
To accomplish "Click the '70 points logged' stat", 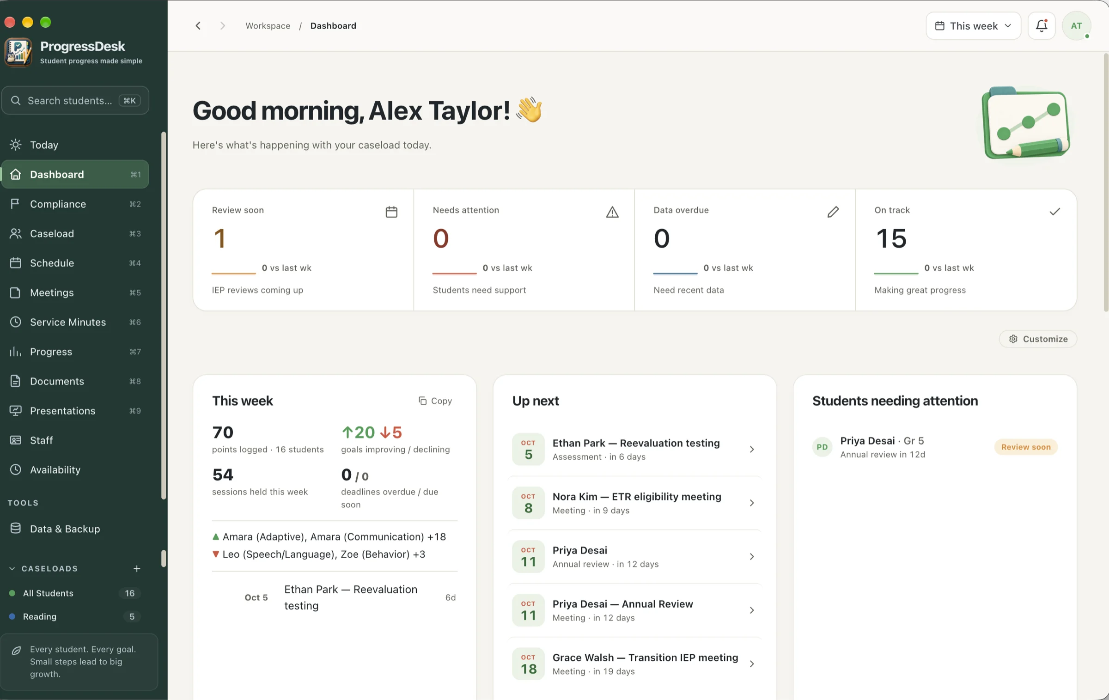I will (x=268, y=439).
